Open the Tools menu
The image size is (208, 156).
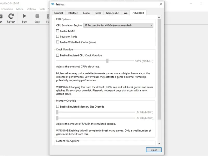(42, 9)
